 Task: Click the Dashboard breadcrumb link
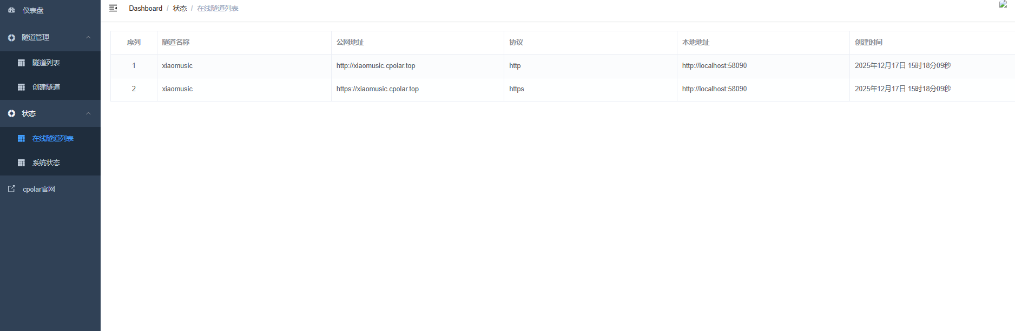click(146, 9)
